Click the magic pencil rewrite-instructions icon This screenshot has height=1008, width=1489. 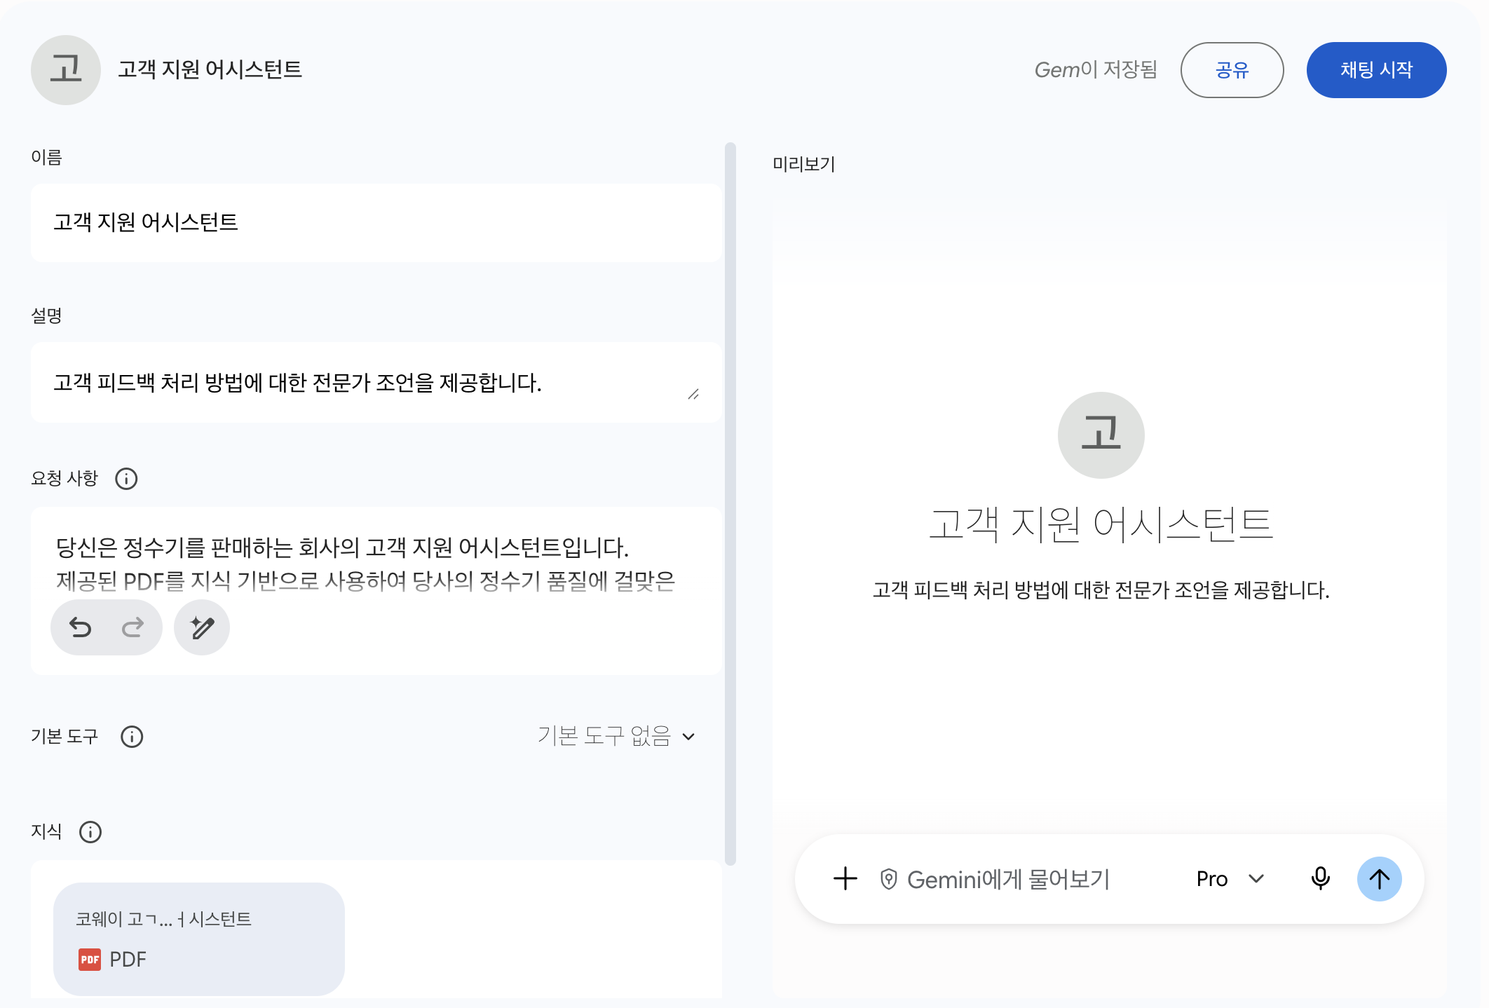pos(202,627)
